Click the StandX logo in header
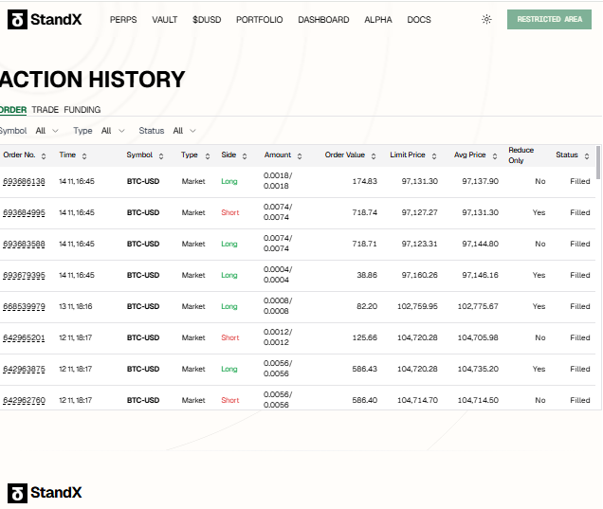 coord(45,19)
